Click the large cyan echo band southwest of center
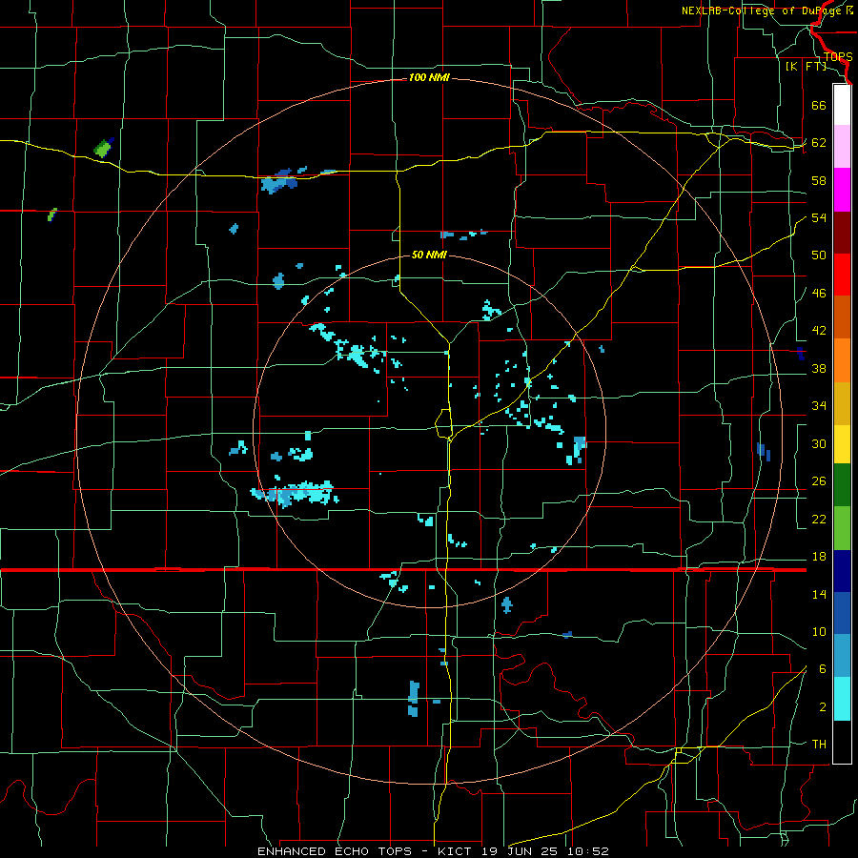Image resolution: width=858 pixels, height=858 pixels. 296,494
